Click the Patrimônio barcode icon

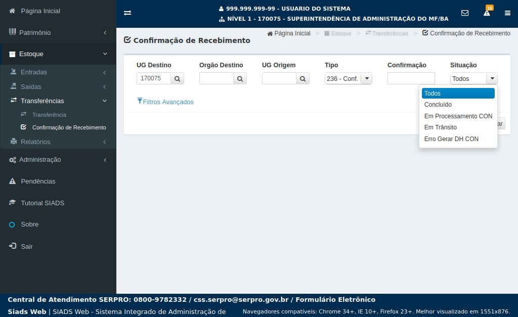pyautogui.click(x=12, y=32)
